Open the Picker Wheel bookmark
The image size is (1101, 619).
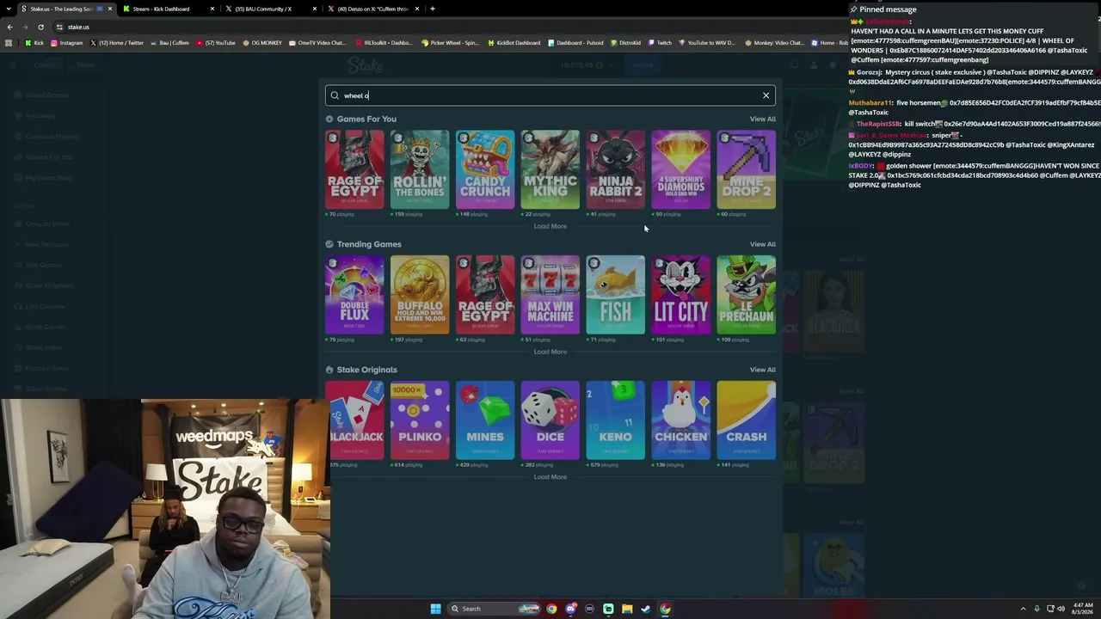(x=450, y=42)
